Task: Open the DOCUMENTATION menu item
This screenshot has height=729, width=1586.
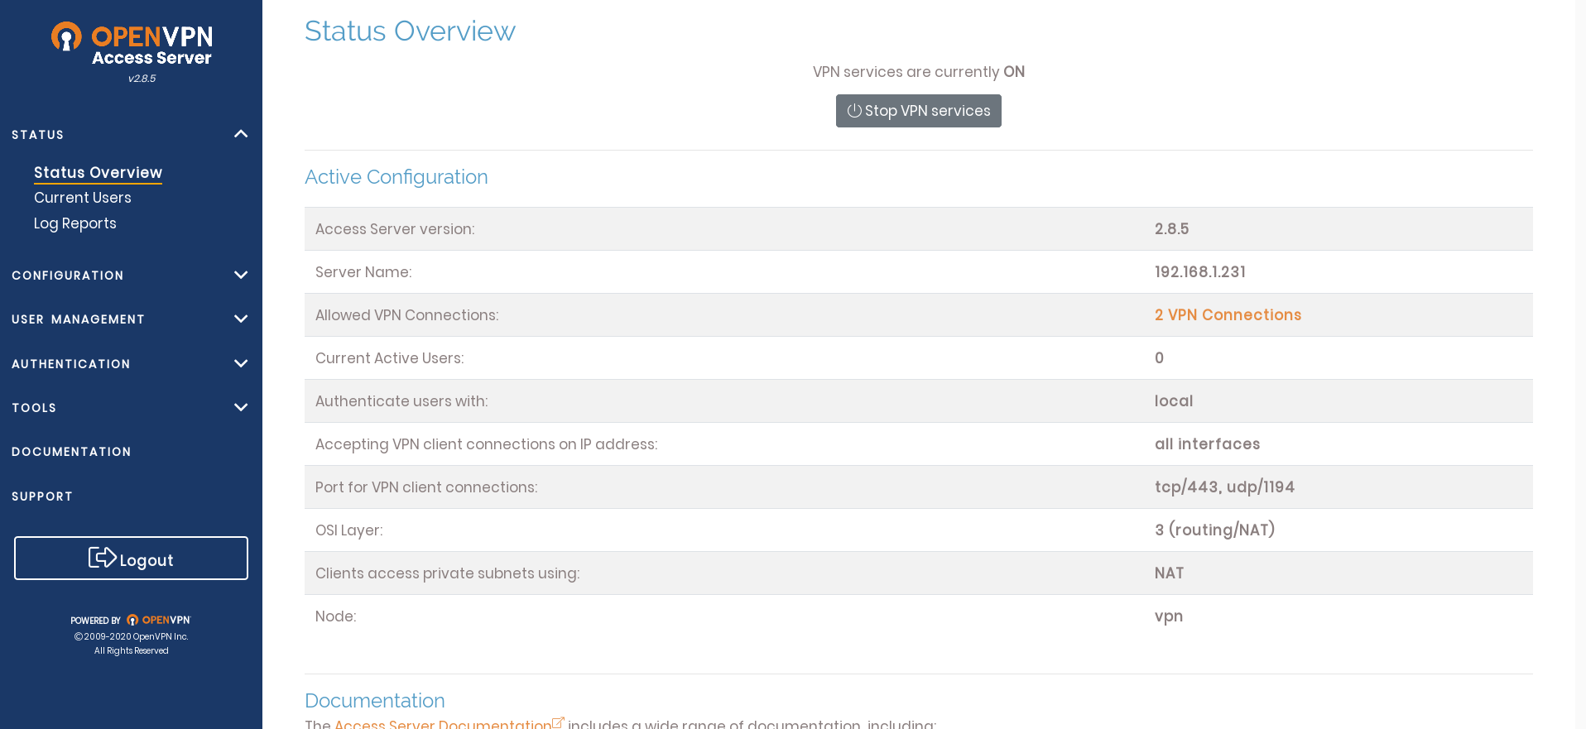Action: (x=71, y=452)
